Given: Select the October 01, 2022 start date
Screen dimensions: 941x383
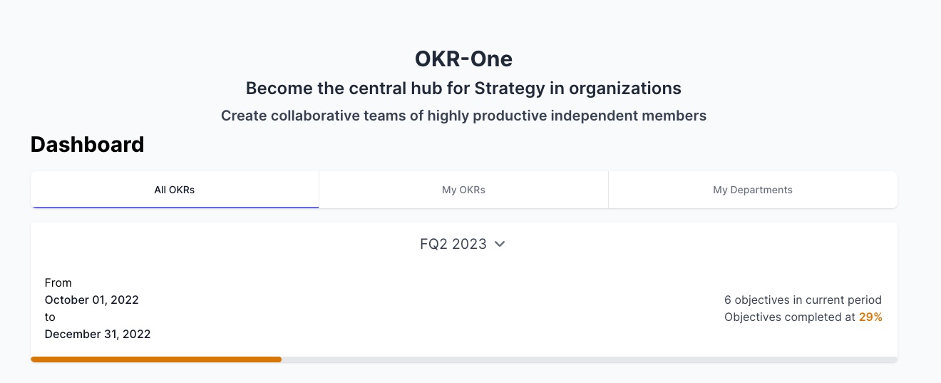Looking at the screenshot, I should pyautogui.click(x=91, y=300).
